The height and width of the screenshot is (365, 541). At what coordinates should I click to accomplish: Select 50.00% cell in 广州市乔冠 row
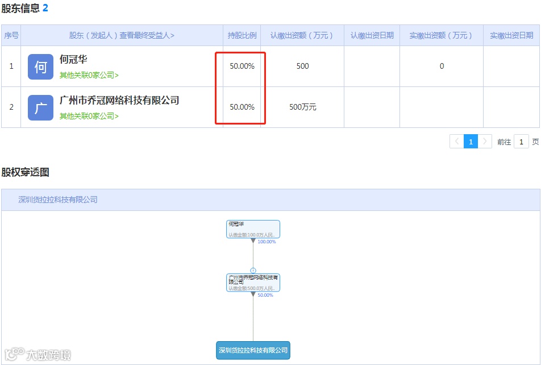pos(242,107)
